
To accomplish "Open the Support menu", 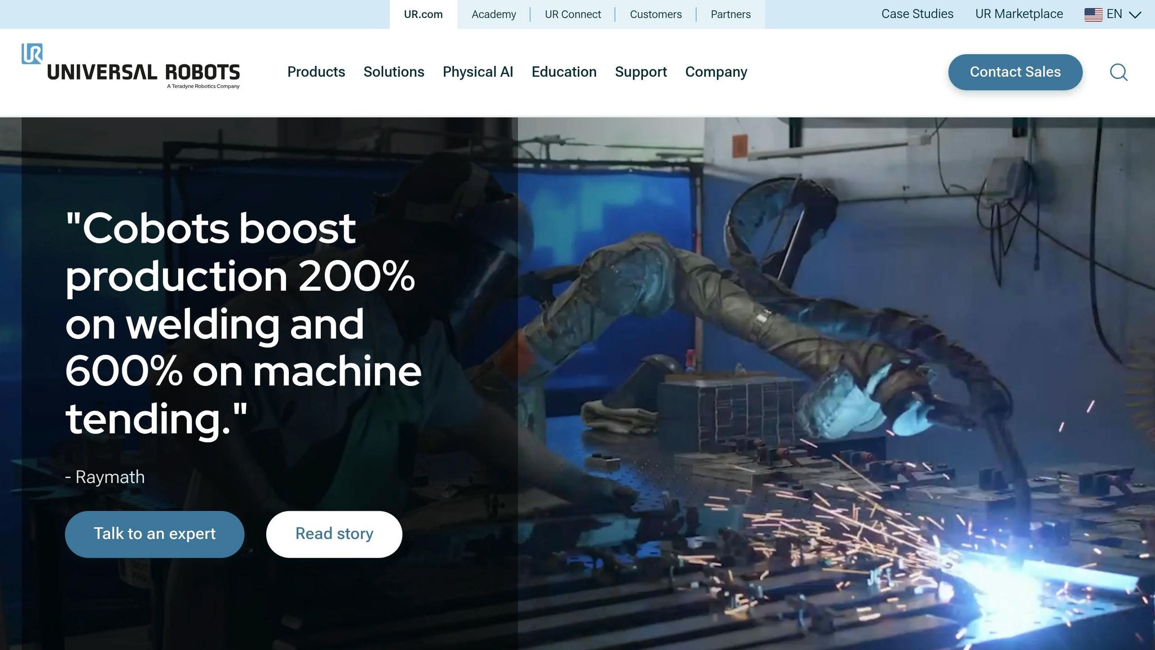I will pos(641,72).
